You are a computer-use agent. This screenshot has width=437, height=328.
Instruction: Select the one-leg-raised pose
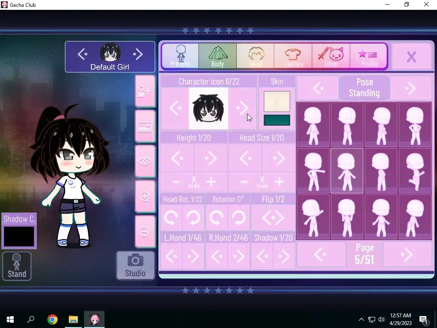pyautogui.click(x=415, y=171)
